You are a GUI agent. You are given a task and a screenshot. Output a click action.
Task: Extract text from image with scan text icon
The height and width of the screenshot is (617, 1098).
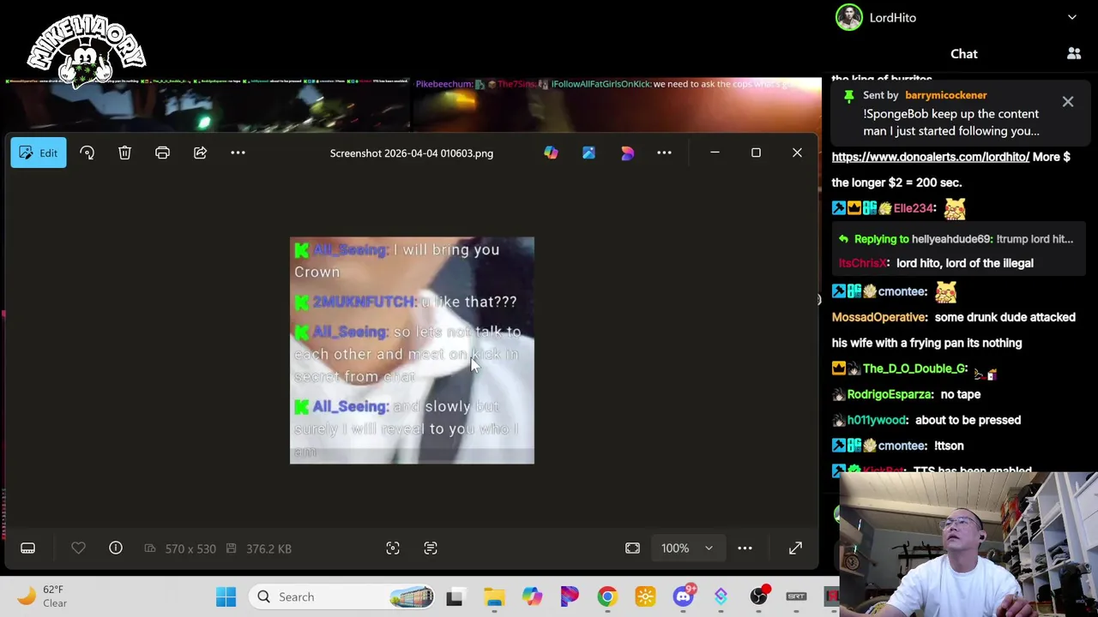(x=431, y=548)
